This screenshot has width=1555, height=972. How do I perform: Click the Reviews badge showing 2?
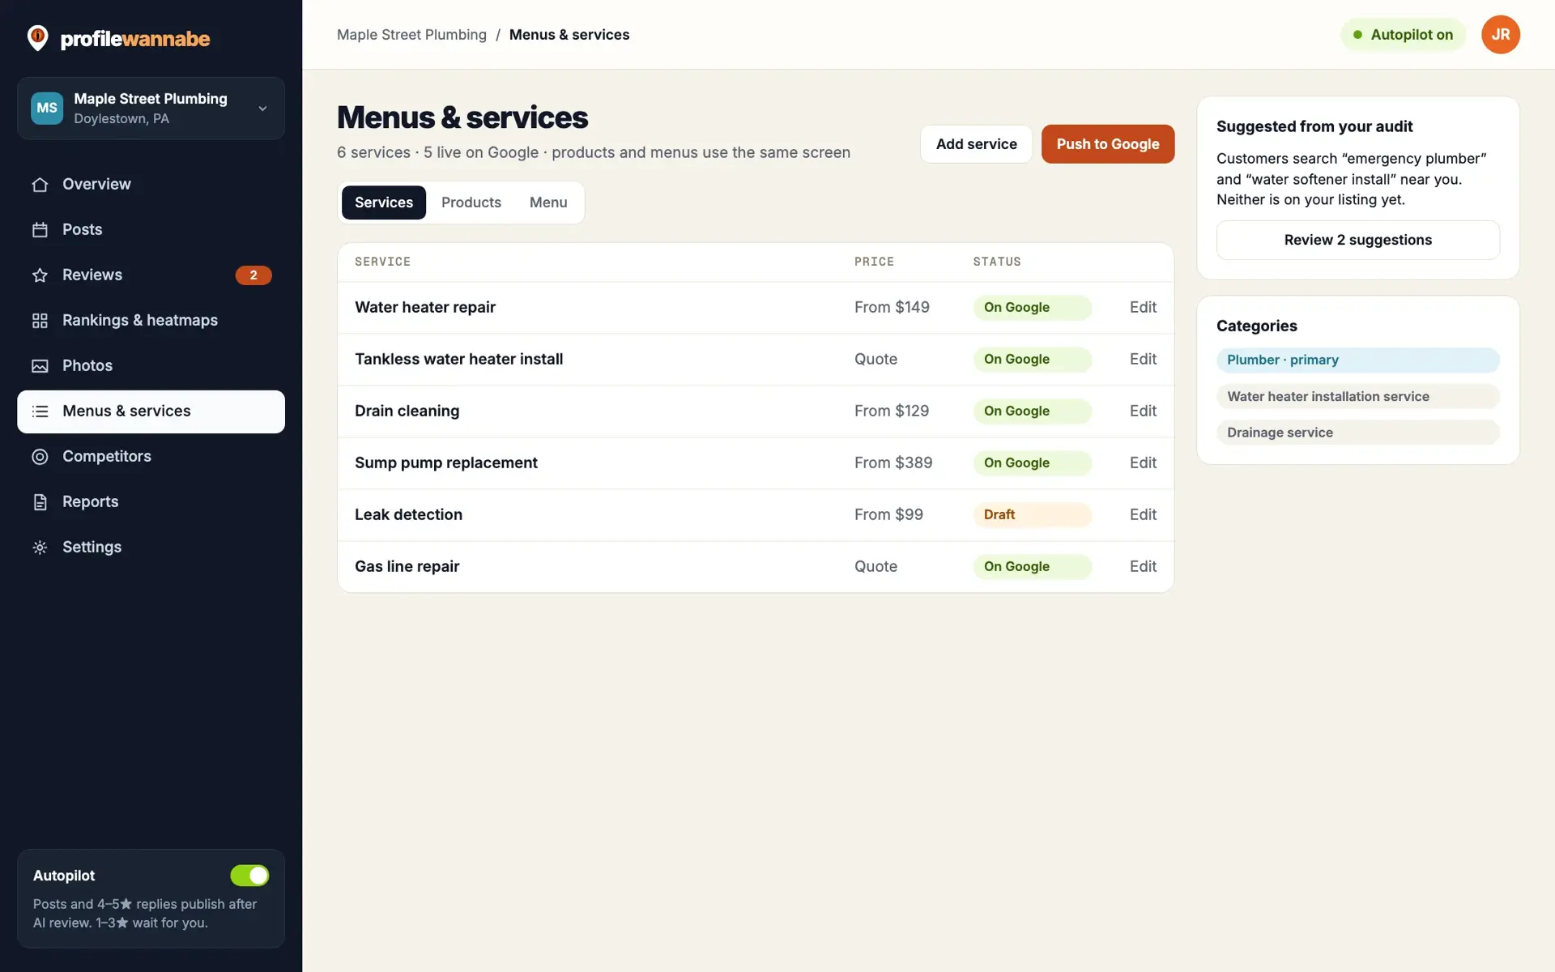point(253,275)
